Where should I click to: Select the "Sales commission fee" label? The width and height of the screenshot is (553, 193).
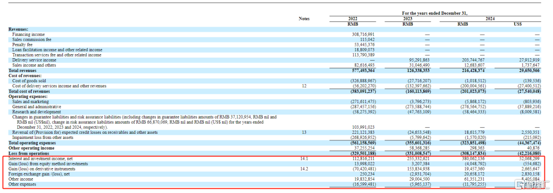(x=31, y=40)
